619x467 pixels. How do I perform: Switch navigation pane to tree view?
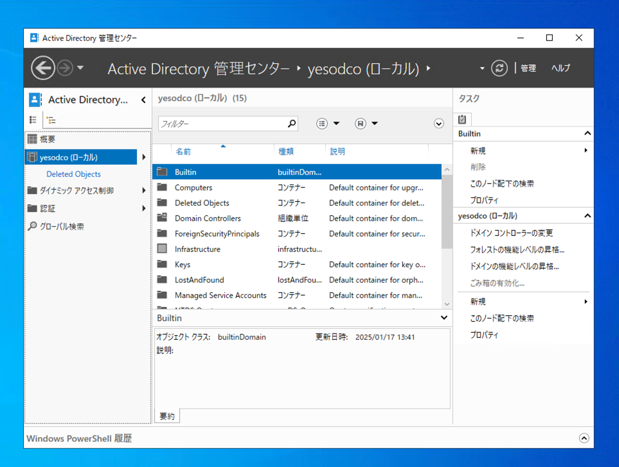point(51,120)
